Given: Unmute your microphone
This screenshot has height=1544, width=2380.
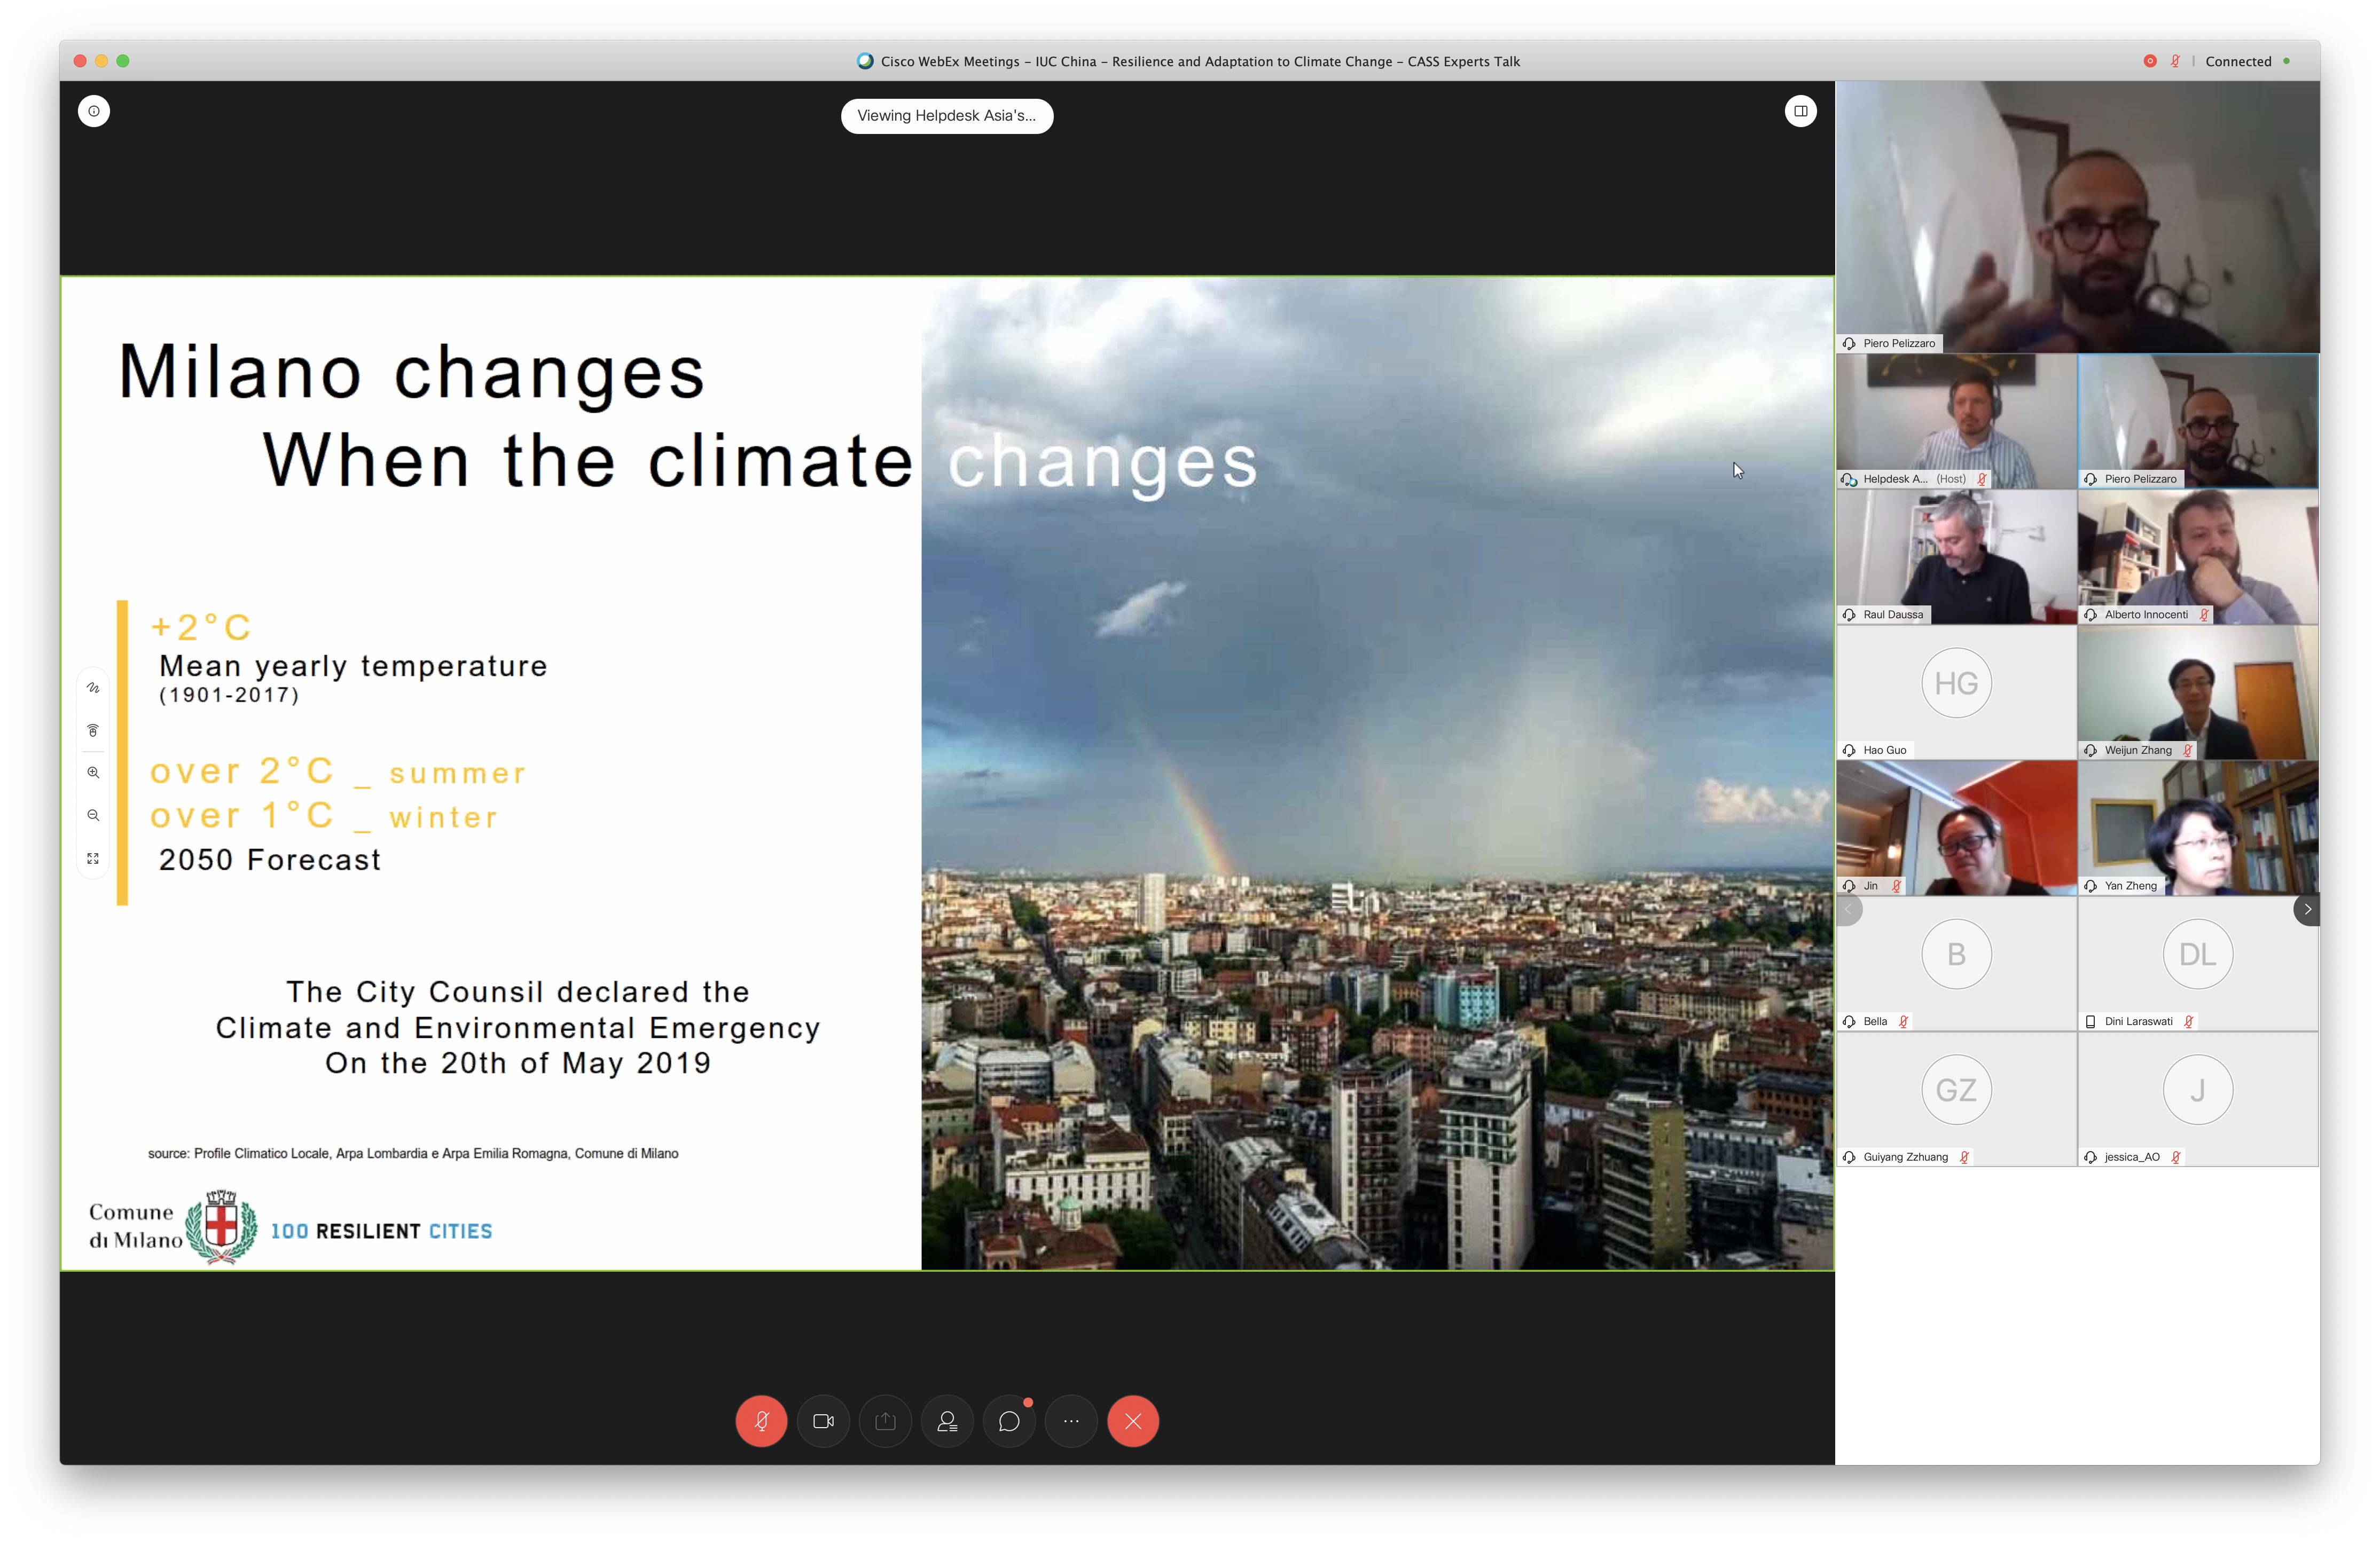Looking at the screenshot, I should 761,1421.
